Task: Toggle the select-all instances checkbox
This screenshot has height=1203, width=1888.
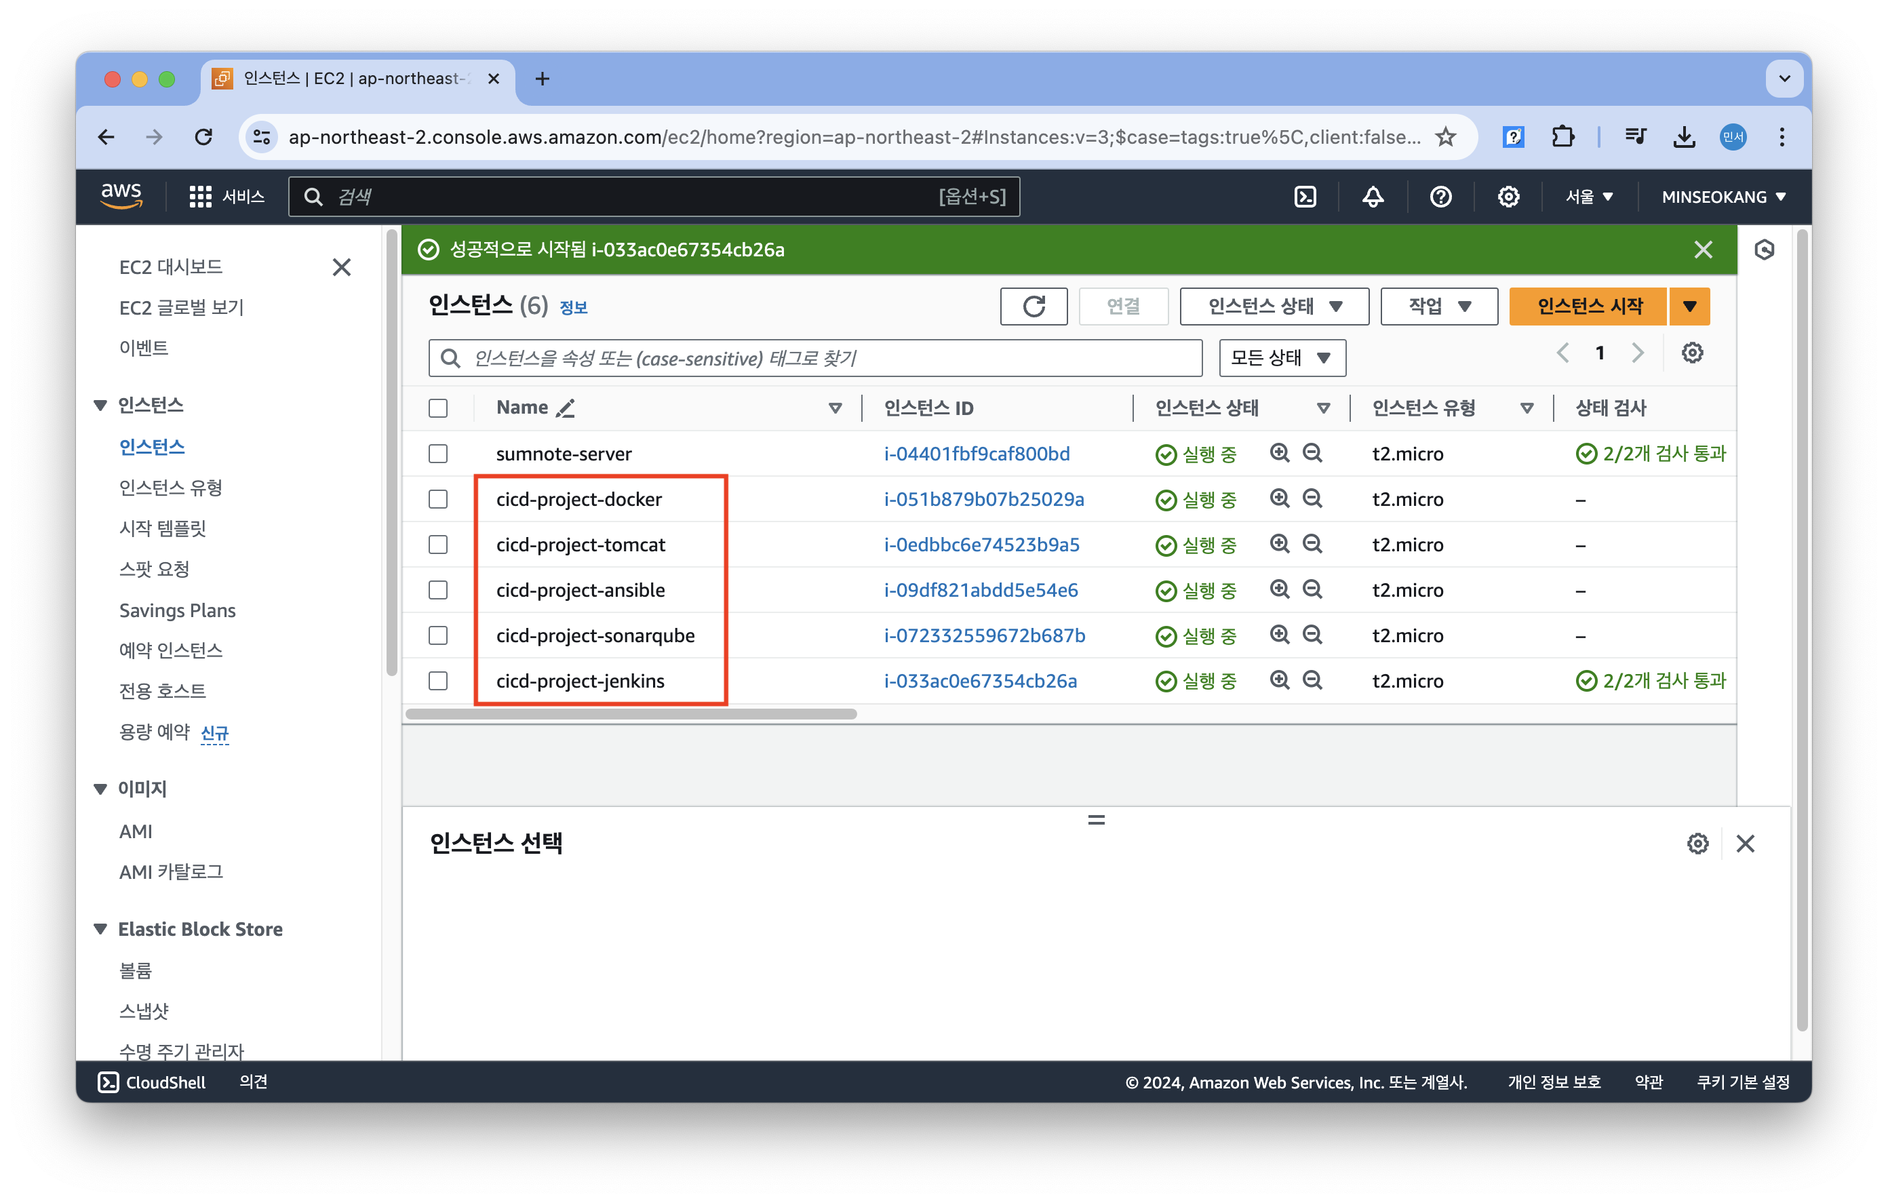Action: (x=438, y=408)
